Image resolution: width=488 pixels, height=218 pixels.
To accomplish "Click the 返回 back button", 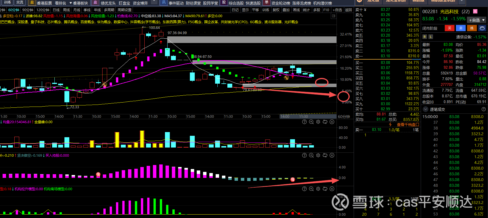I will click(x=348, y=10).
